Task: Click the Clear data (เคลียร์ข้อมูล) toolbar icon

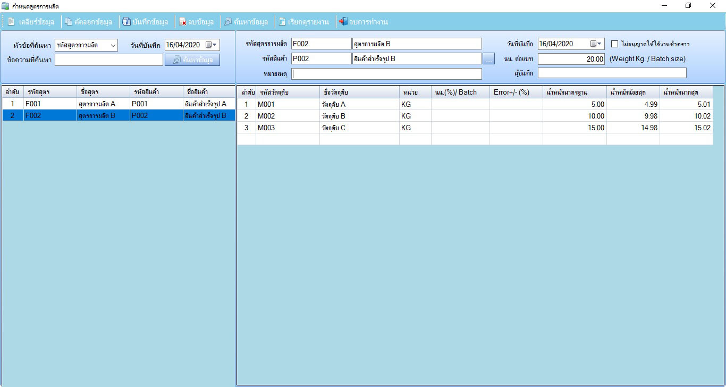Action: 11,22
